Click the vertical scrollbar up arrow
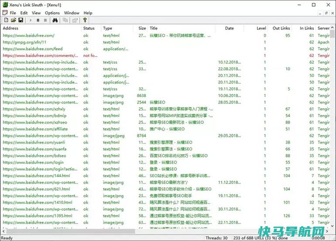Image resolution: width=336 pixels, height=241 pixels. tap(333, 27)
